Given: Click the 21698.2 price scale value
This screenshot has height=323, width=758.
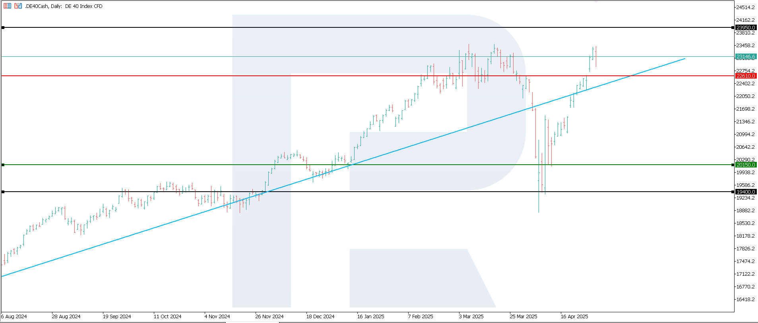Looking at the screenshot, I should pos(745,109).
